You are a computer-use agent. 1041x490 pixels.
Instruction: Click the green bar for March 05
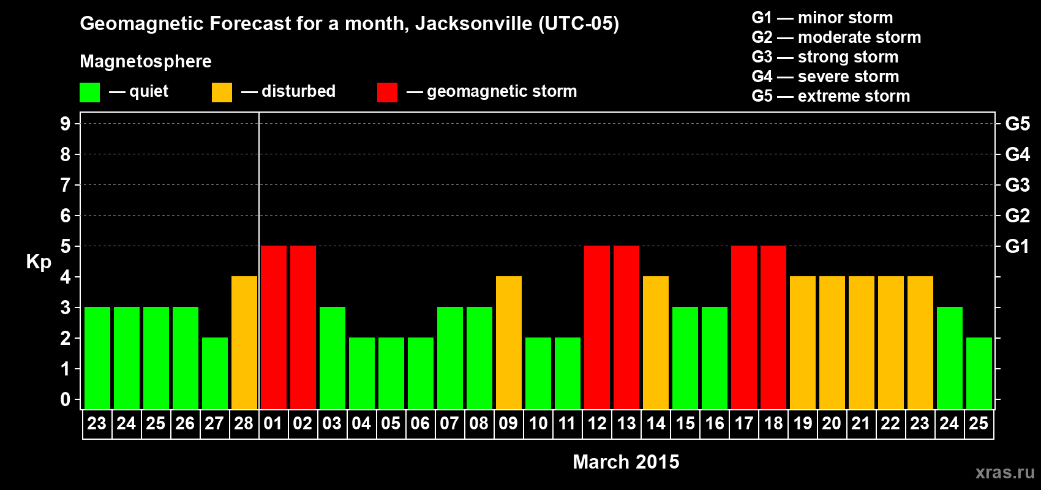391,373
